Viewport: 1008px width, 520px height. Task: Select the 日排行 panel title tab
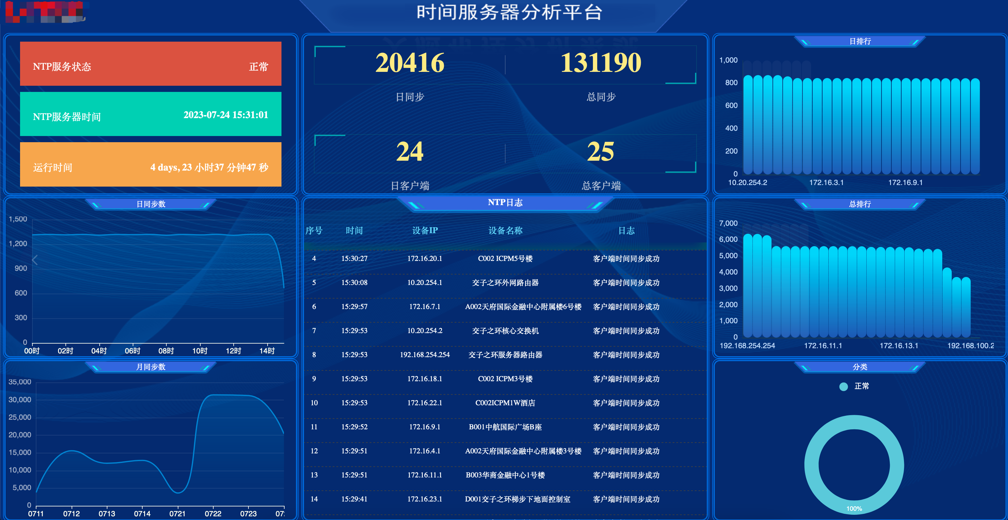pyautogui.click(x=860, y=41)
